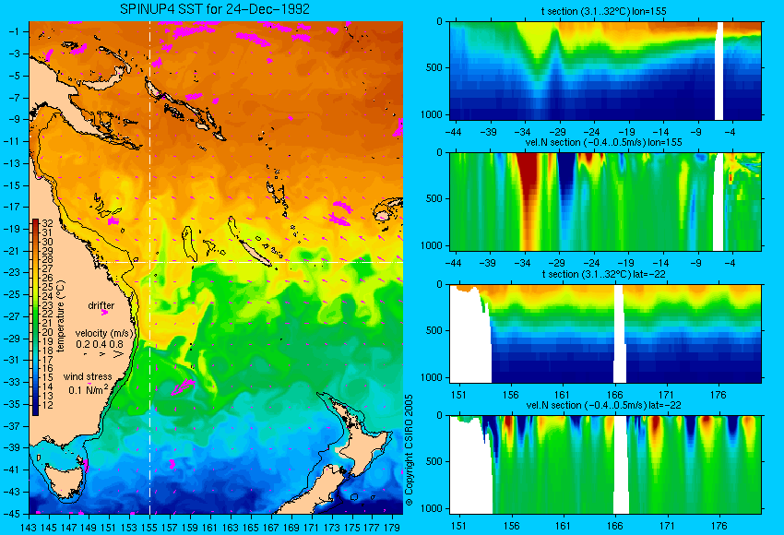This screenshot has width=784, height=535.
Task: Click the green band of the colorbar beside label 21
Action: (x=35, y=323)
